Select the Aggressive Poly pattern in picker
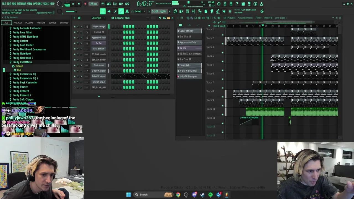Viewport: 354px width, 199px height. [x=189, y=42]
